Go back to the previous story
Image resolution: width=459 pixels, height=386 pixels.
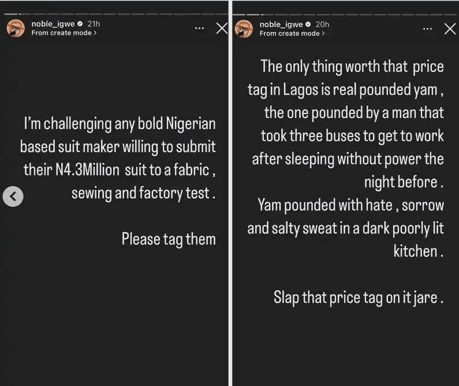click(x=13, y=196)
